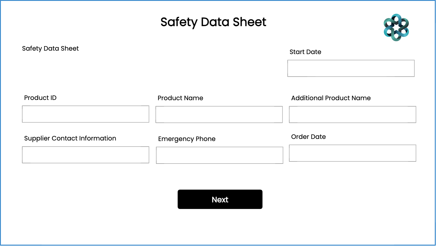Click the knot logo icon
Image resolution: width=436 pixels, height=246 pixels.
[x=396, y=28]
